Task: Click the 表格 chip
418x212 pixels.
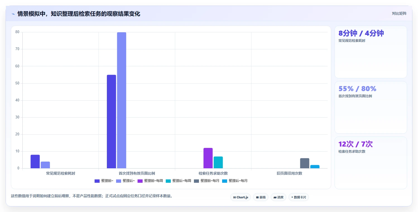Action: [261, 197]
